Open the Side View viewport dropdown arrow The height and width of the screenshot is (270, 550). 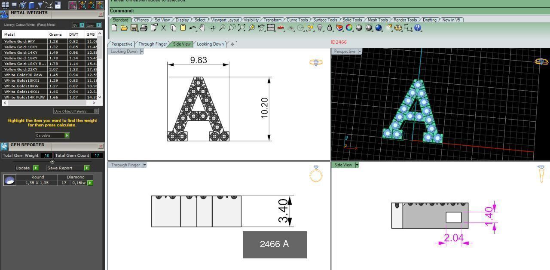click(357, 165)
